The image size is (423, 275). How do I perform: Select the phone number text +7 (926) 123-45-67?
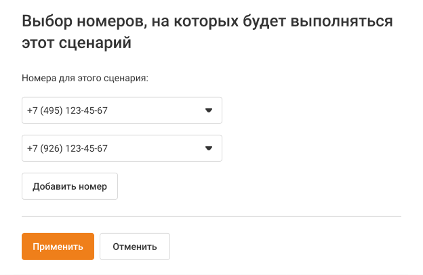68,148
